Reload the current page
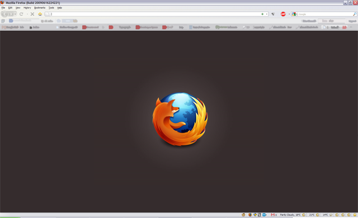 coord(21,14)
